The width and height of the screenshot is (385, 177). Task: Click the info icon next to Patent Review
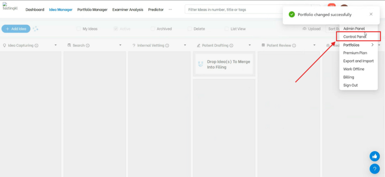point(294,45)
